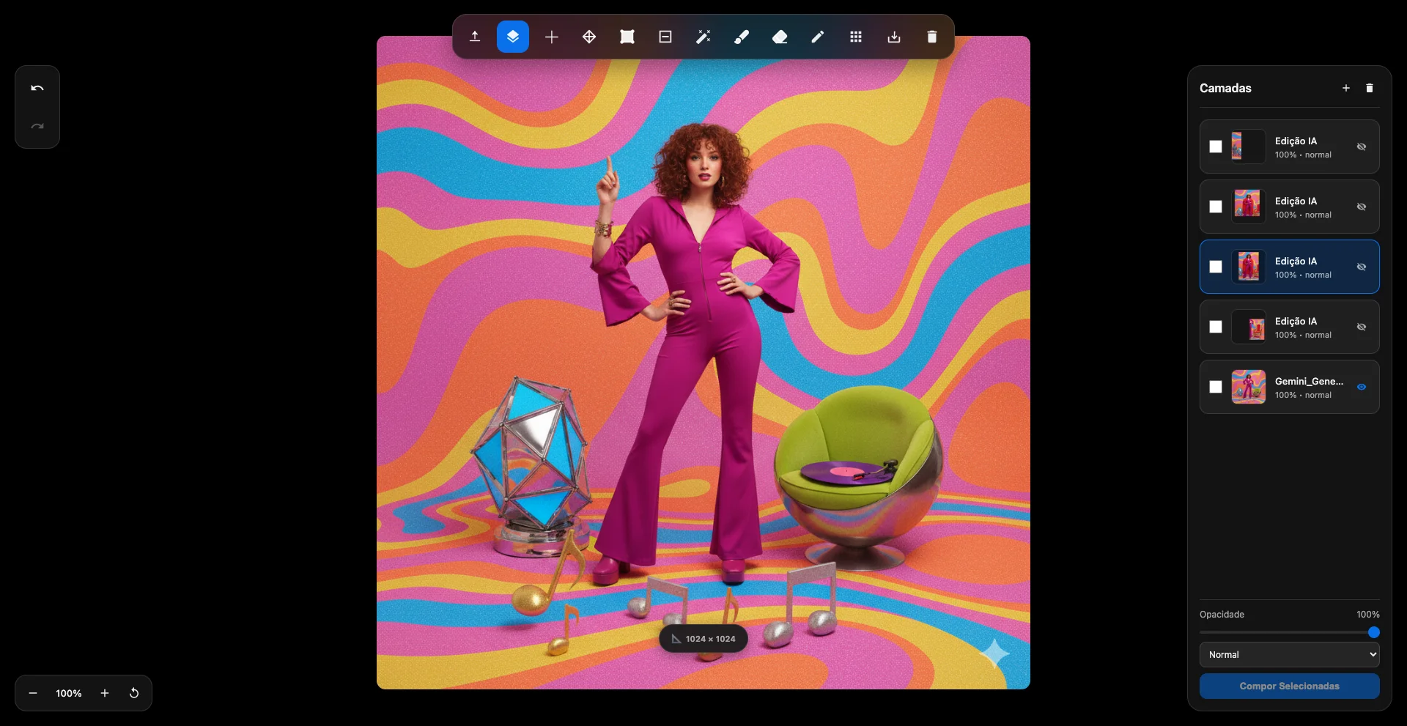Viewport: 1407px width, 726px height.
Task: Select the Brush tool in the toolbar
Action: point(741,37)
